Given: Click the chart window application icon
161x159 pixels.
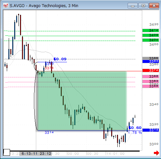Looking at the screenshot, I should (6, 6).
